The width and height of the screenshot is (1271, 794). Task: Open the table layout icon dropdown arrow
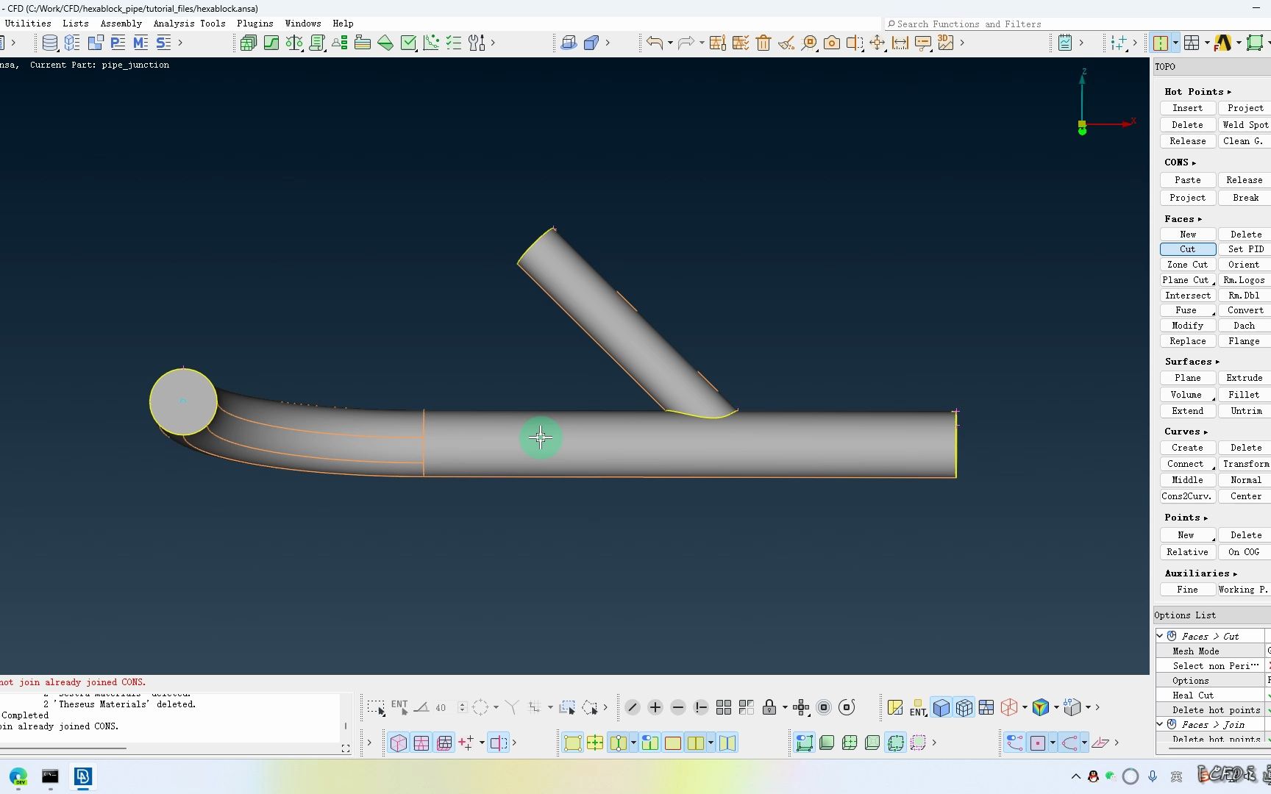1207,43
